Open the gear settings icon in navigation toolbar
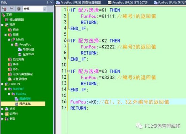186x134 pixels. 19,9
